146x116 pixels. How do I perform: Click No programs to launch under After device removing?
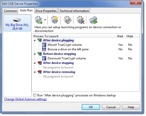58,76
